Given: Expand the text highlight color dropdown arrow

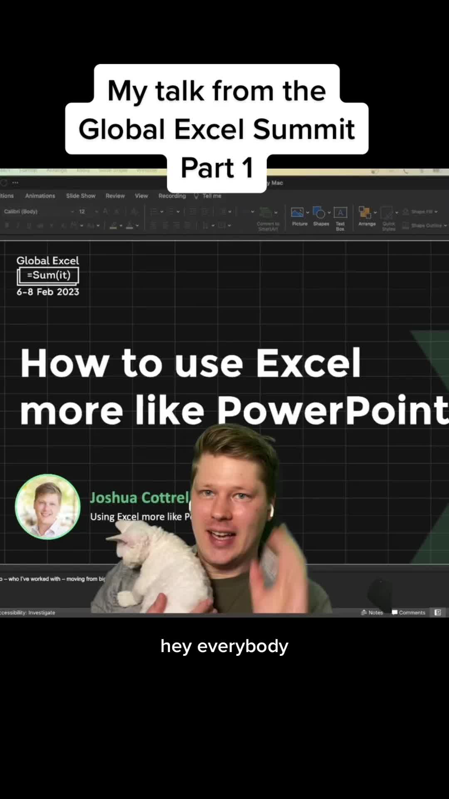Looking at the screenshot, I should click(121, 226).
